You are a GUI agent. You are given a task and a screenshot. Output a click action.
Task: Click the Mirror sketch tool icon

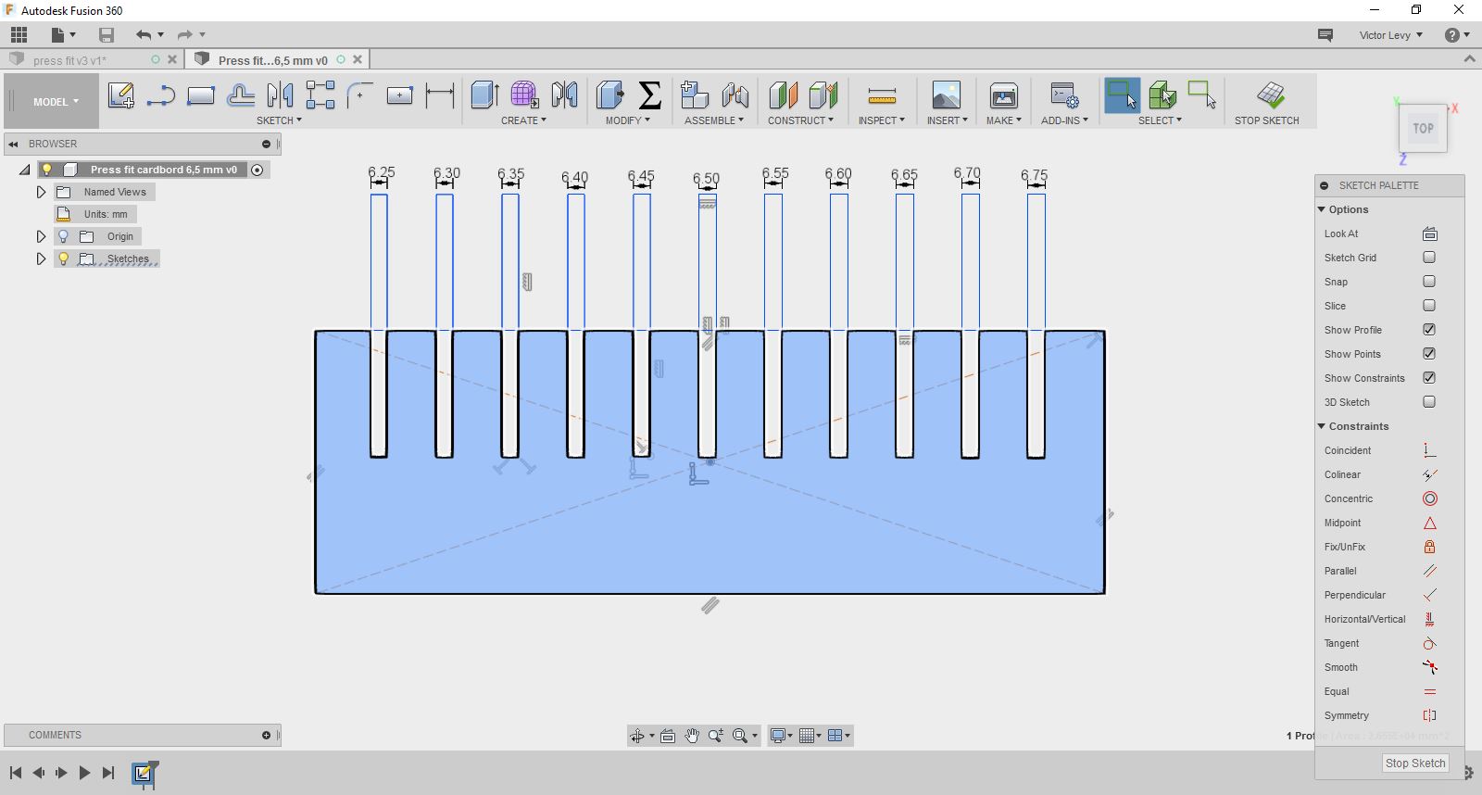tap(280, 95)
